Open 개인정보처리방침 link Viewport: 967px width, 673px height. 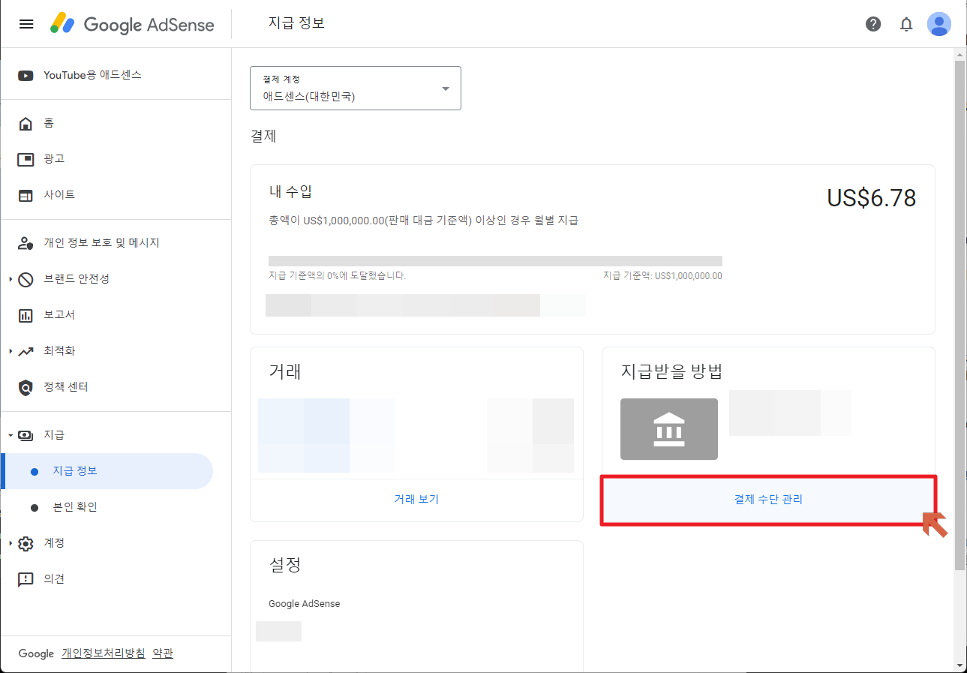click(104, 653)
